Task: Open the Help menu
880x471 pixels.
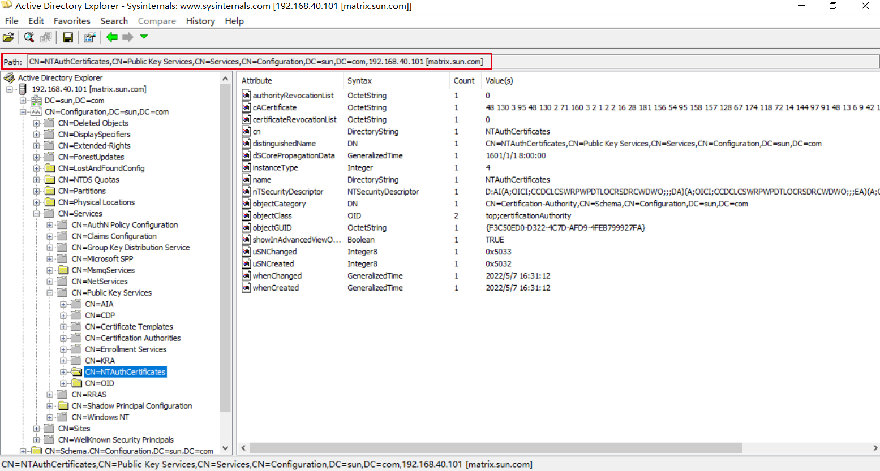Action: click(234, 21)
